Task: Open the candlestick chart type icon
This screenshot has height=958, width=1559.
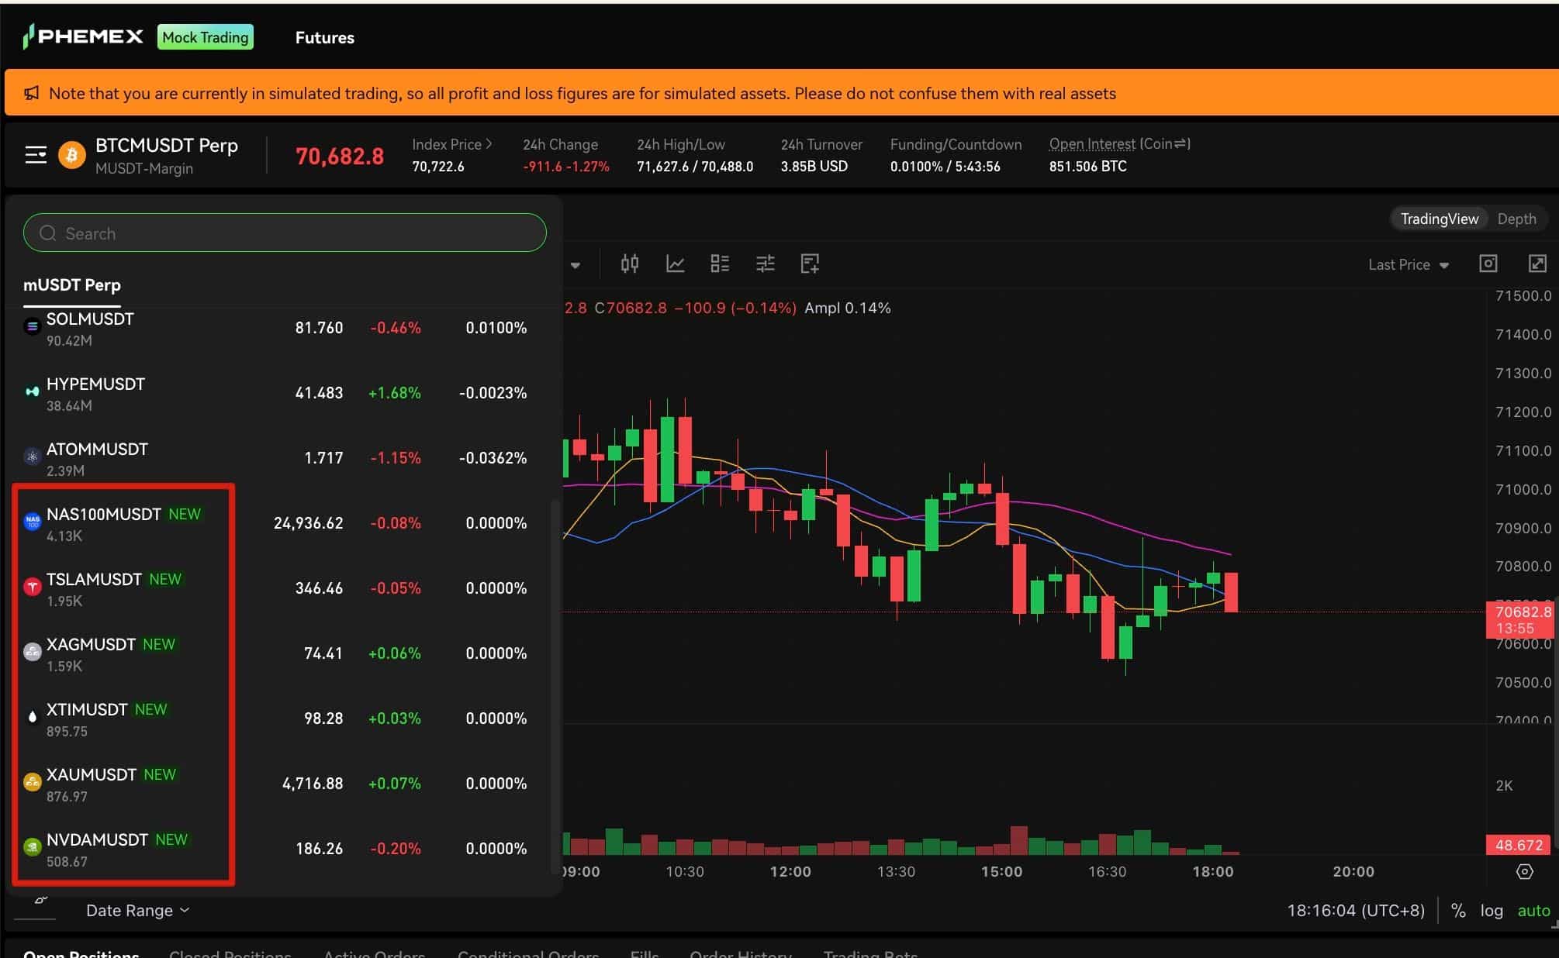Action: (x=629, y=264)
